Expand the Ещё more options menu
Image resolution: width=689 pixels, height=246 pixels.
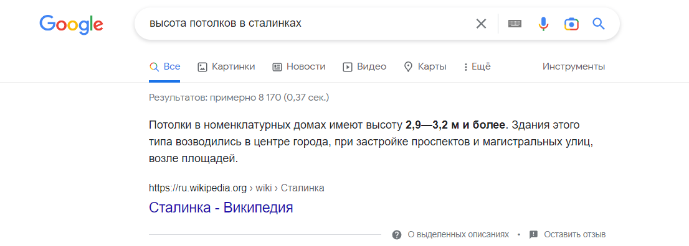[x=477, y=66]
